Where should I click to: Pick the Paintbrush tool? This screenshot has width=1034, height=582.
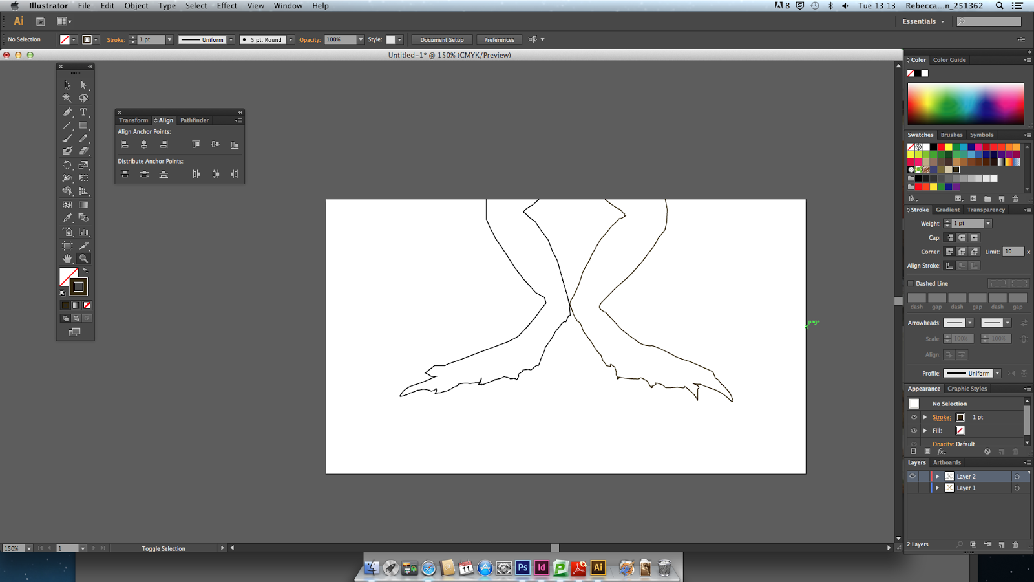click(67, 138)
